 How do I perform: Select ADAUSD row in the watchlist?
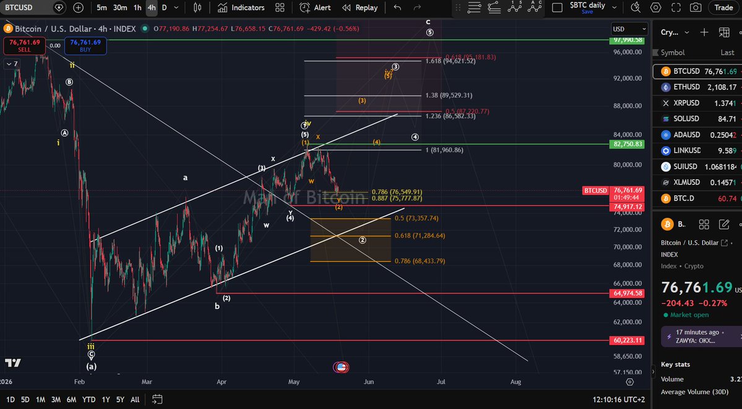tap(697, 135)
